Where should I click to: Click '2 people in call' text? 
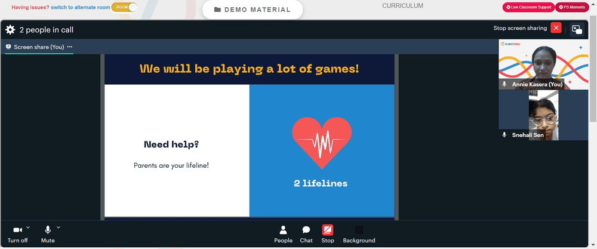tap(47, 30)
